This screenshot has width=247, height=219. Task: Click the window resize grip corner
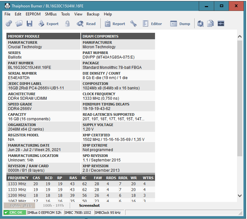click(240, 213)
